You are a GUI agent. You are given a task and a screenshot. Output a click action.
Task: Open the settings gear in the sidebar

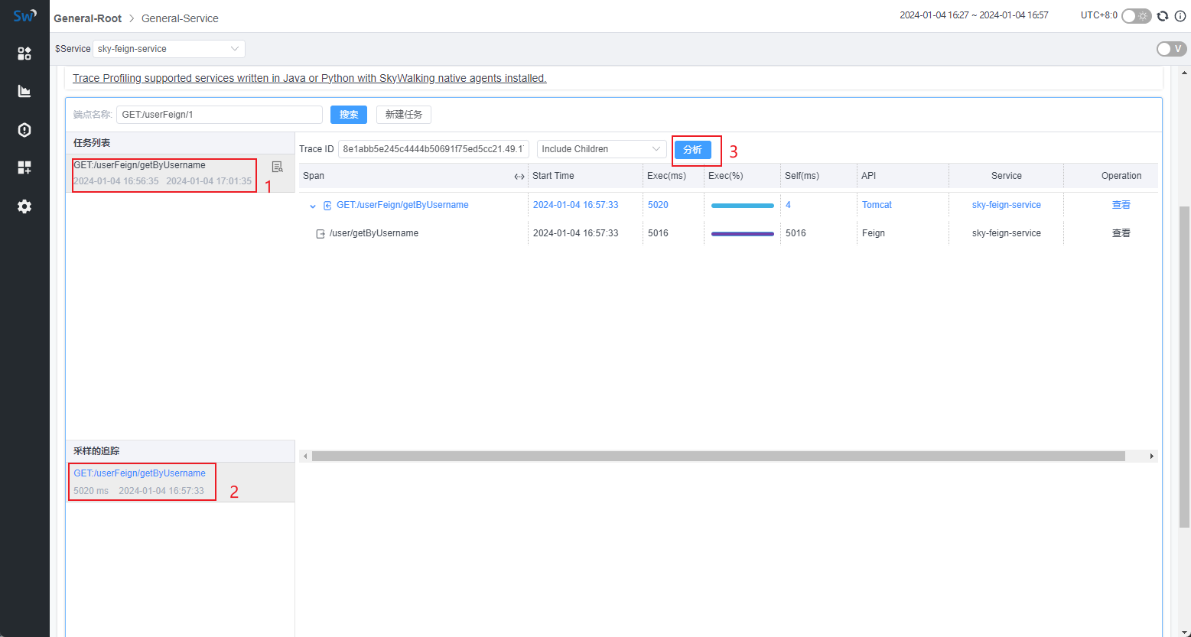[24, 206]
